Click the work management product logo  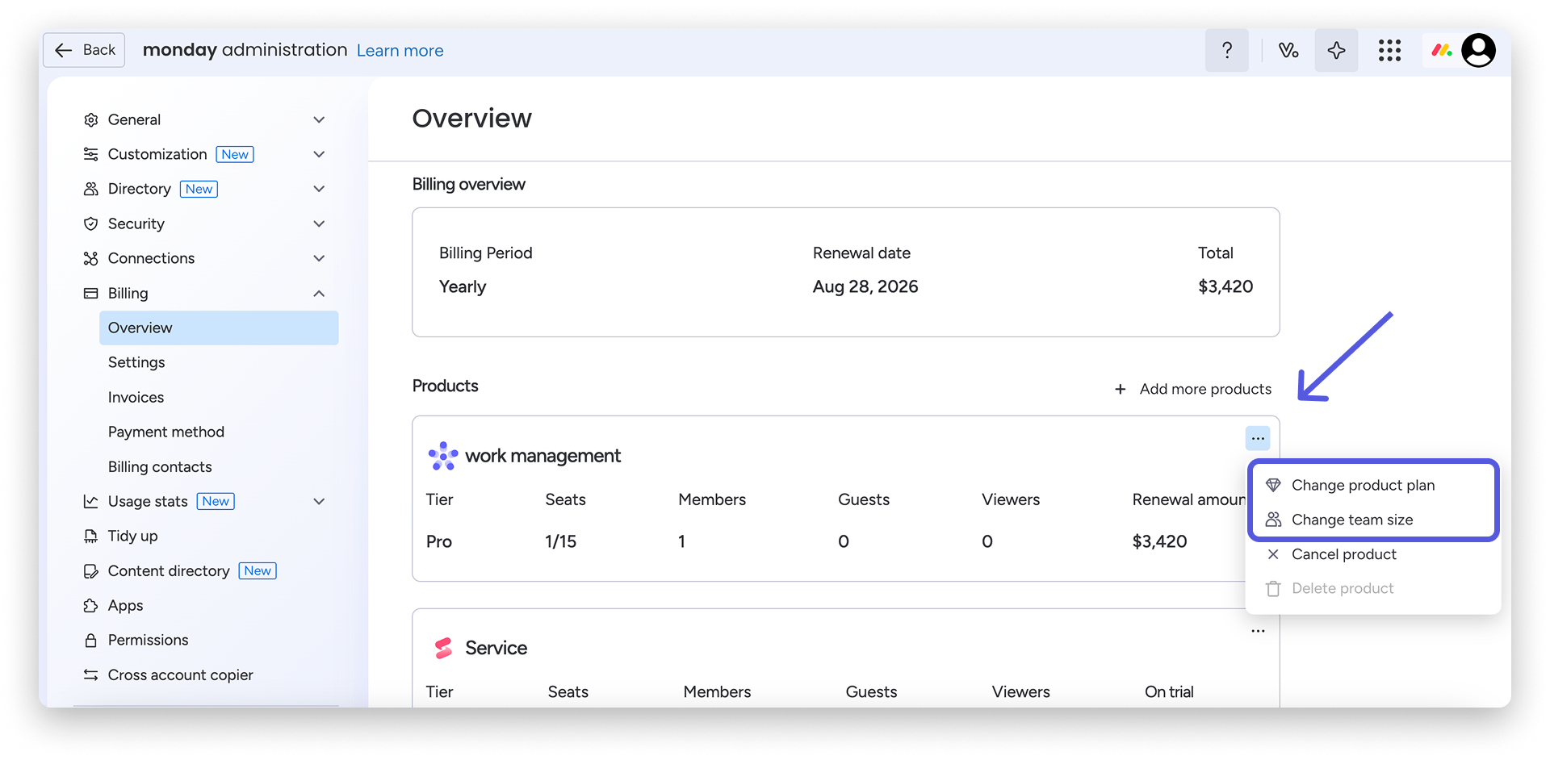443,456
